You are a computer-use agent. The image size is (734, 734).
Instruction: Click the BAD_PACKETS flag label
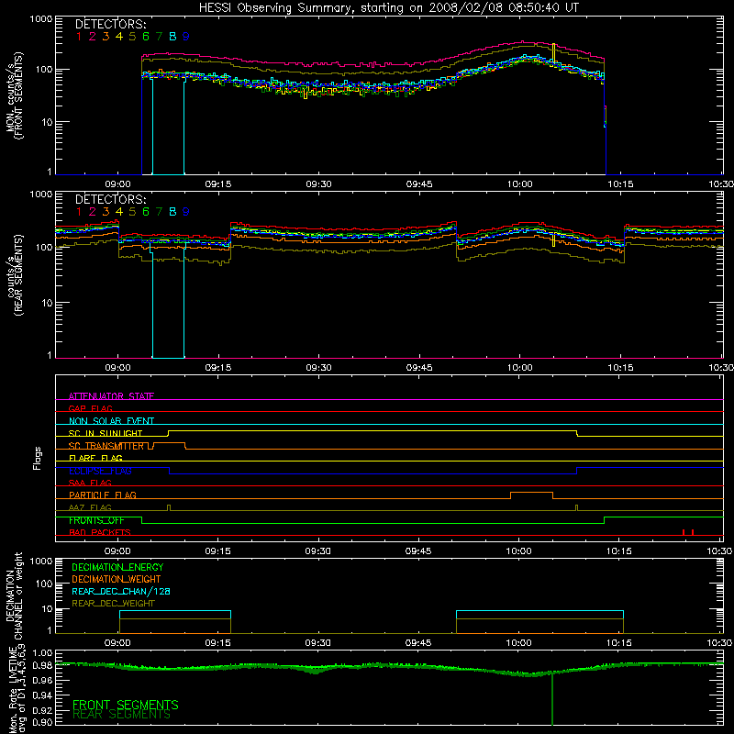pos(100,532)
